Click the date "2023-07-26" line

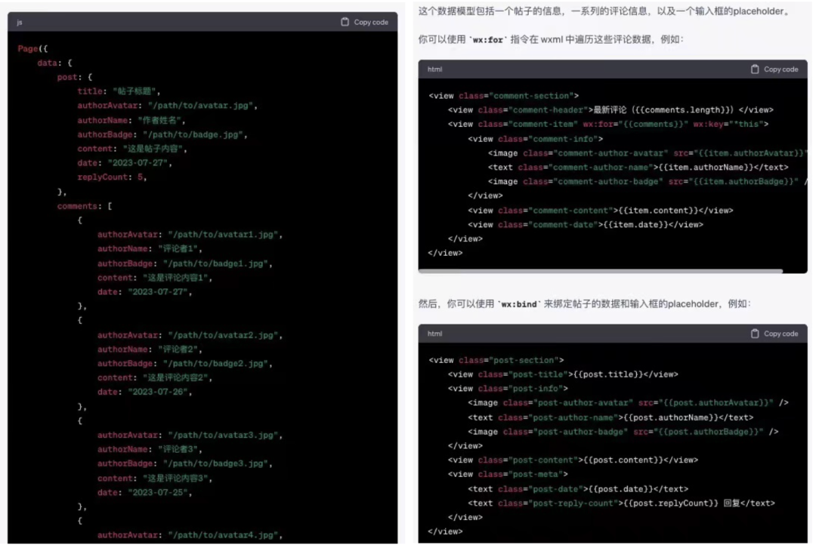(144, 392)
